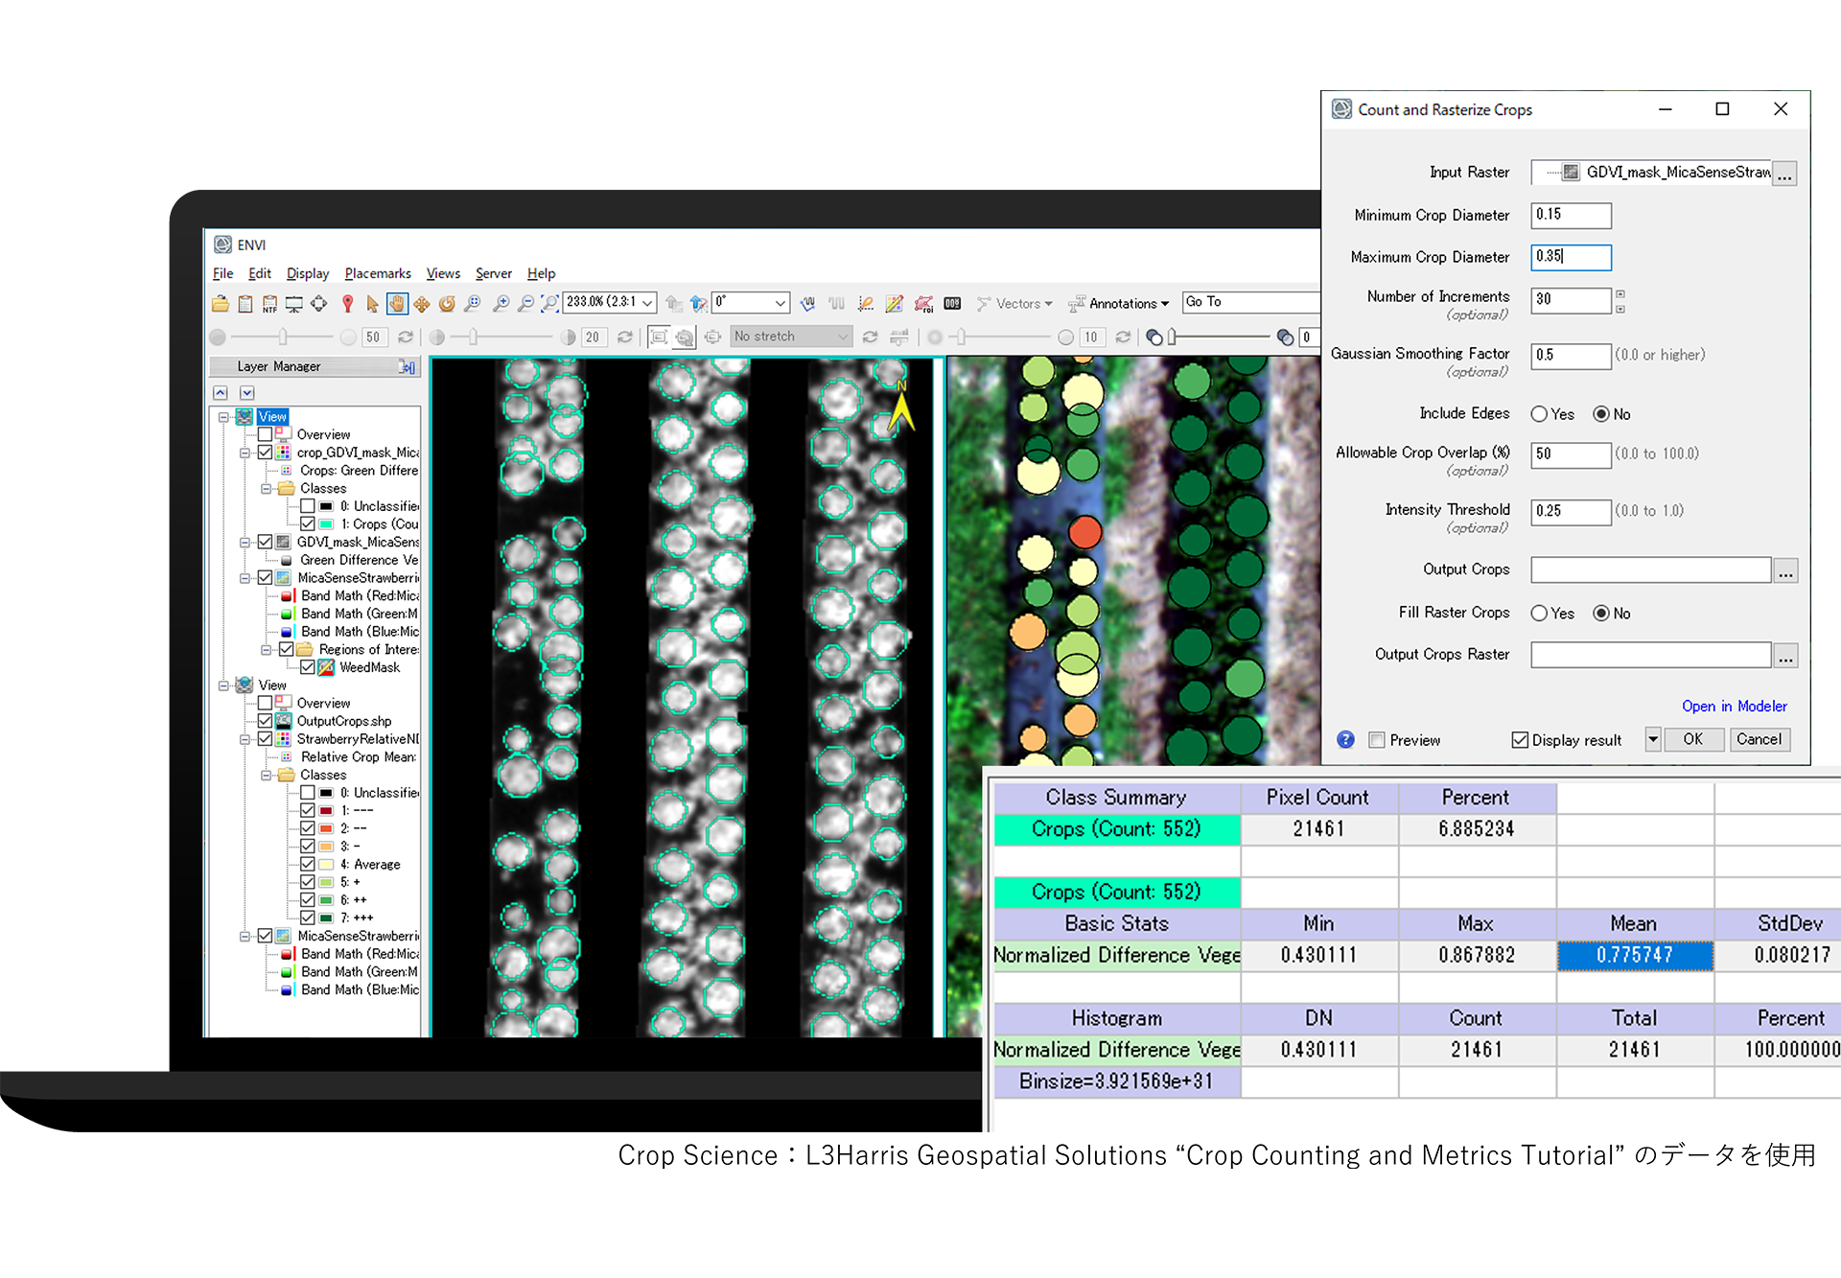Click the Rotate view icon

447,304
